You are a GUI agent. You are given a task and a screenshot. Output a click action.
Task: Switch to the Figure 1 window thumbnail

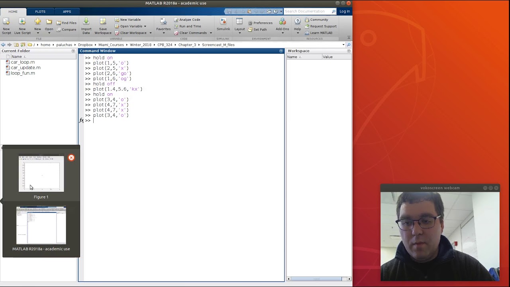point(41,174)
